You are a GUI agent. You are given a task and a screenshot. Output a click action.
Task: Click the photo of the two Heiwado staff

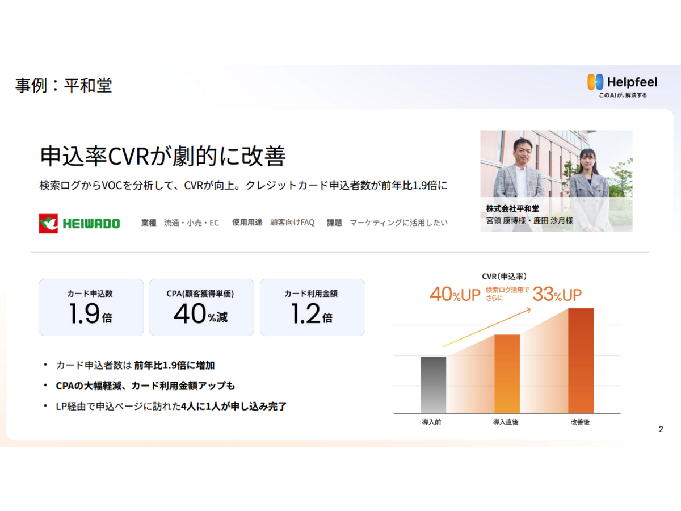tap(556, 167)
